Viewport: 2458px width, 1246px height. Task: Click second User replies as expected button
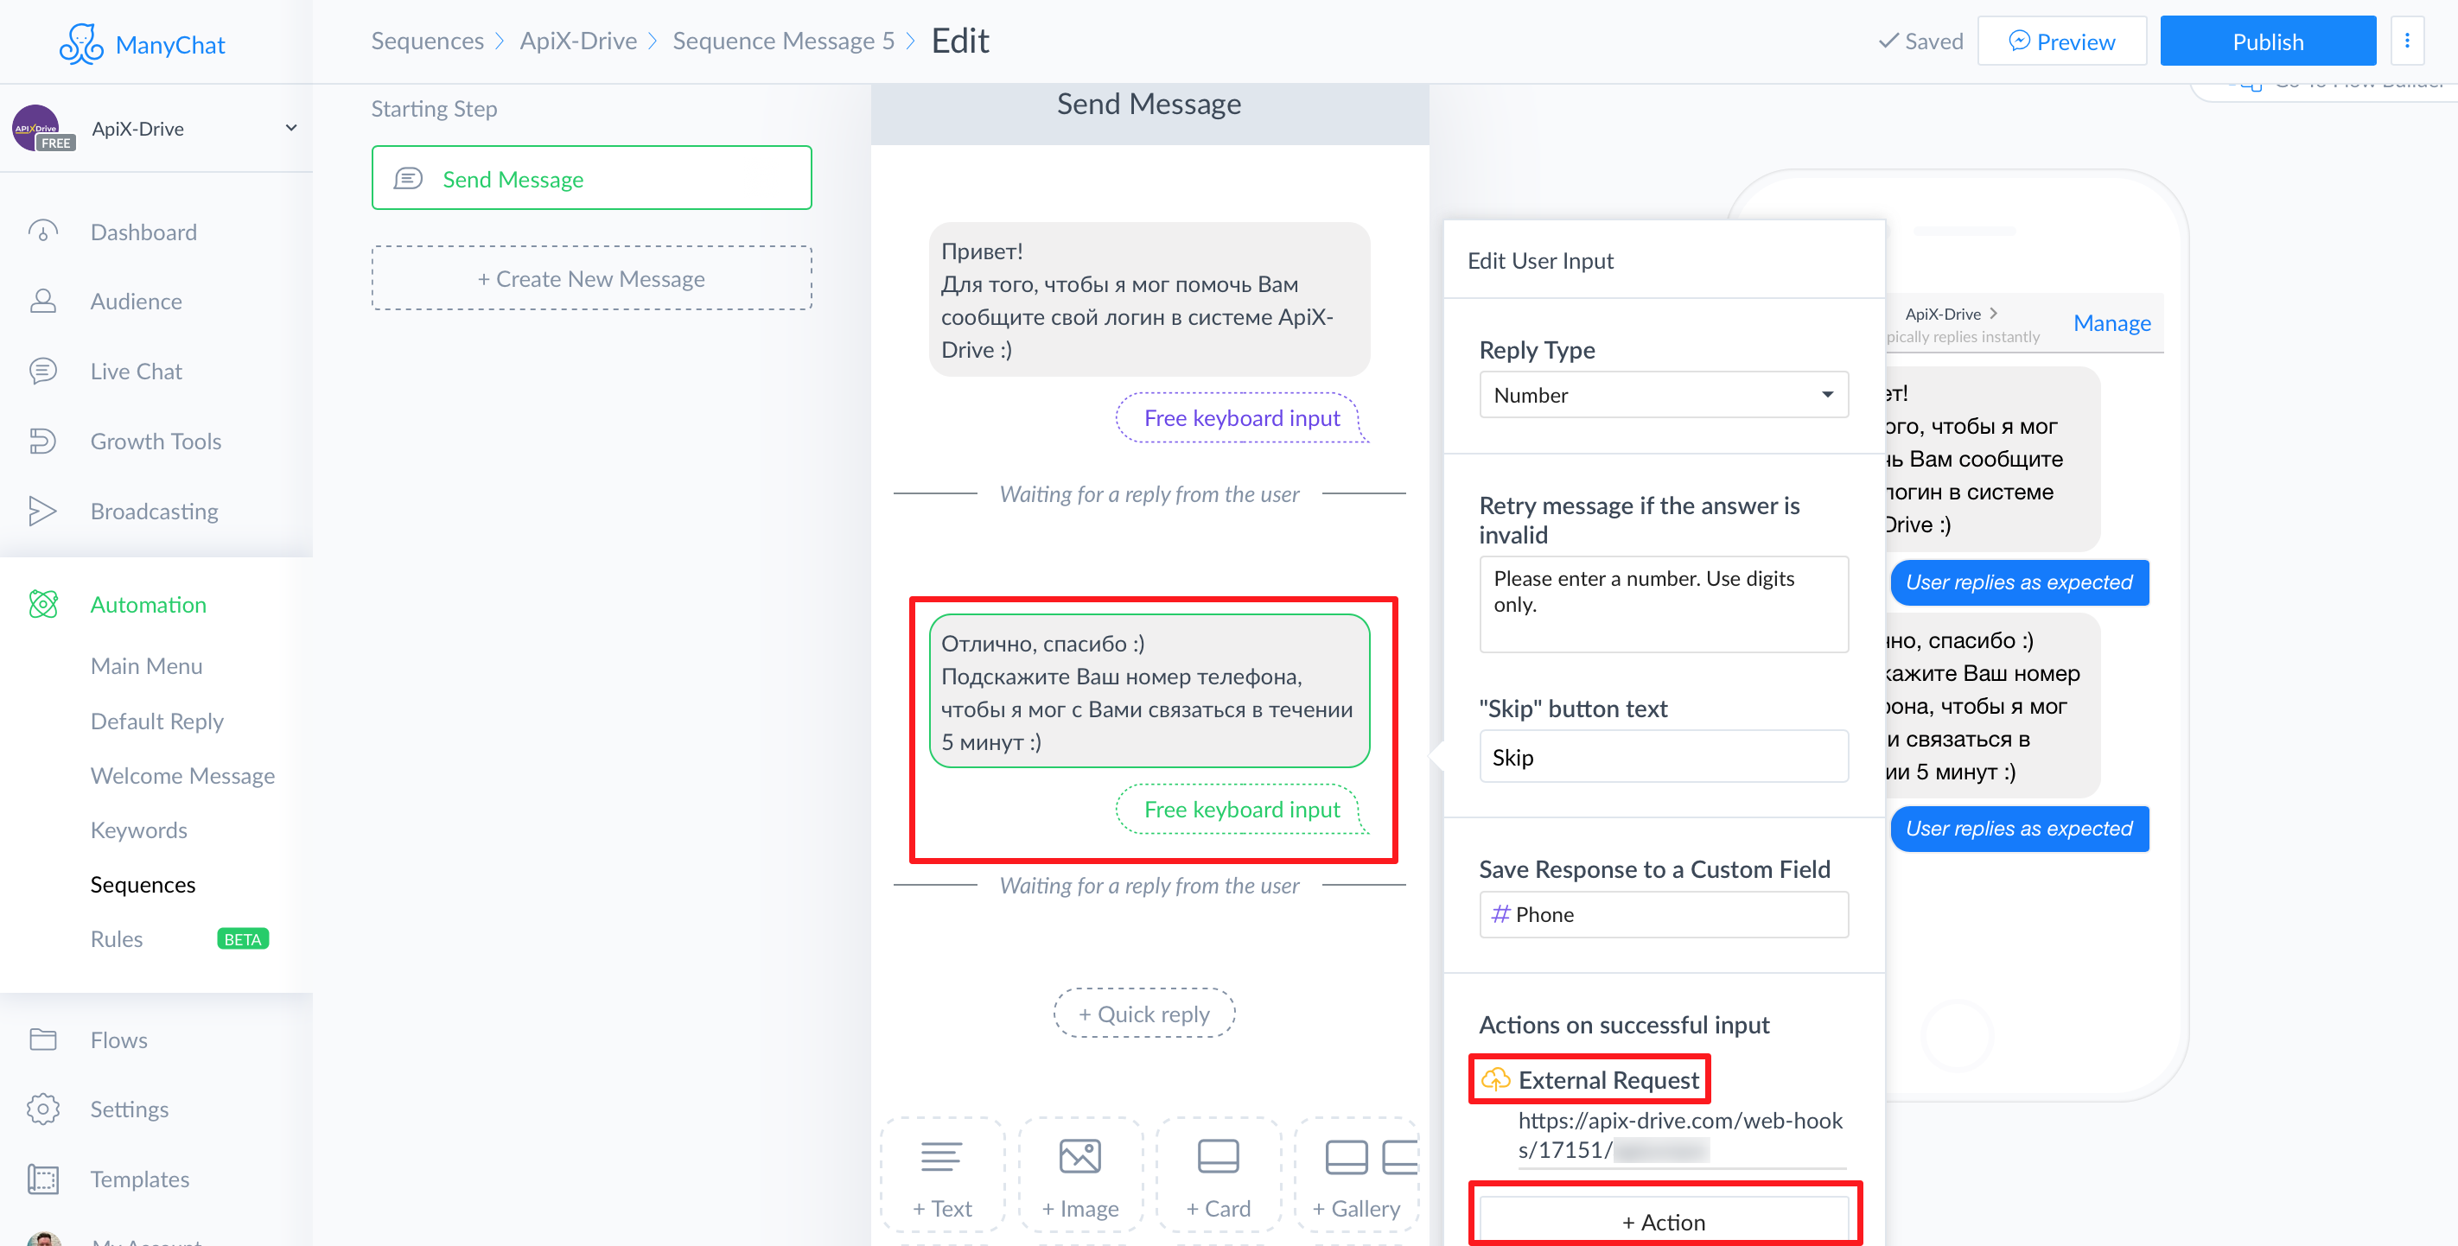click(x=2018, y=828)
